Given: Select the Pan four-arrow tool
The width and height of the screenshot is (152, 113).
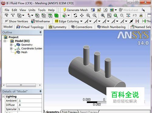Looking at the screenshot, I should pyautogui.click(x=82, y=15).
